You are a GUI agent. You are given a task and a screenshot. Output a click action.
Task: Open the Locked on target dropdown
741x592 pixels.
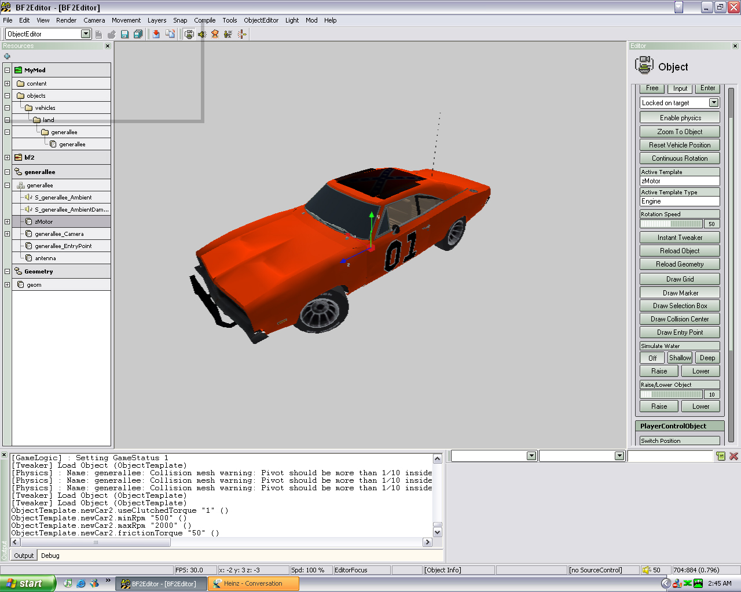tap(714, 103)
